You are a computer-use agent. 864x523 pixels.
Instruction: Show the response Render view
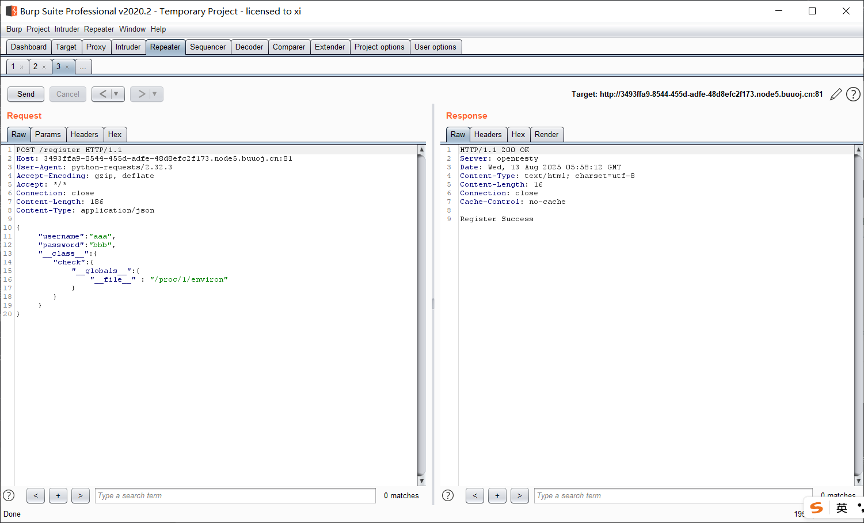pos(547,135)
